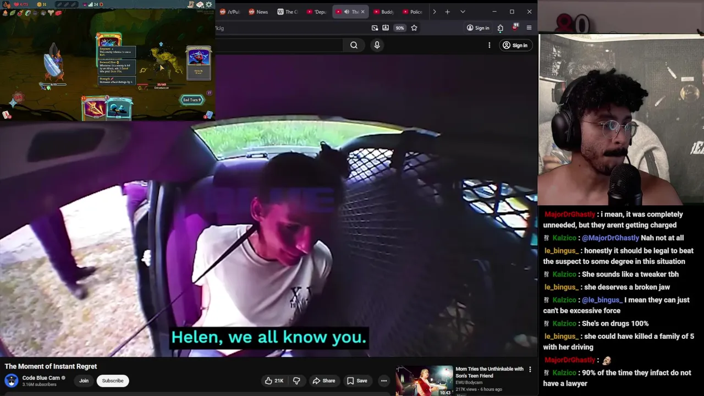Open the discard pile in game corner
This screenshot has width=704, height=396.
[208, 114]
